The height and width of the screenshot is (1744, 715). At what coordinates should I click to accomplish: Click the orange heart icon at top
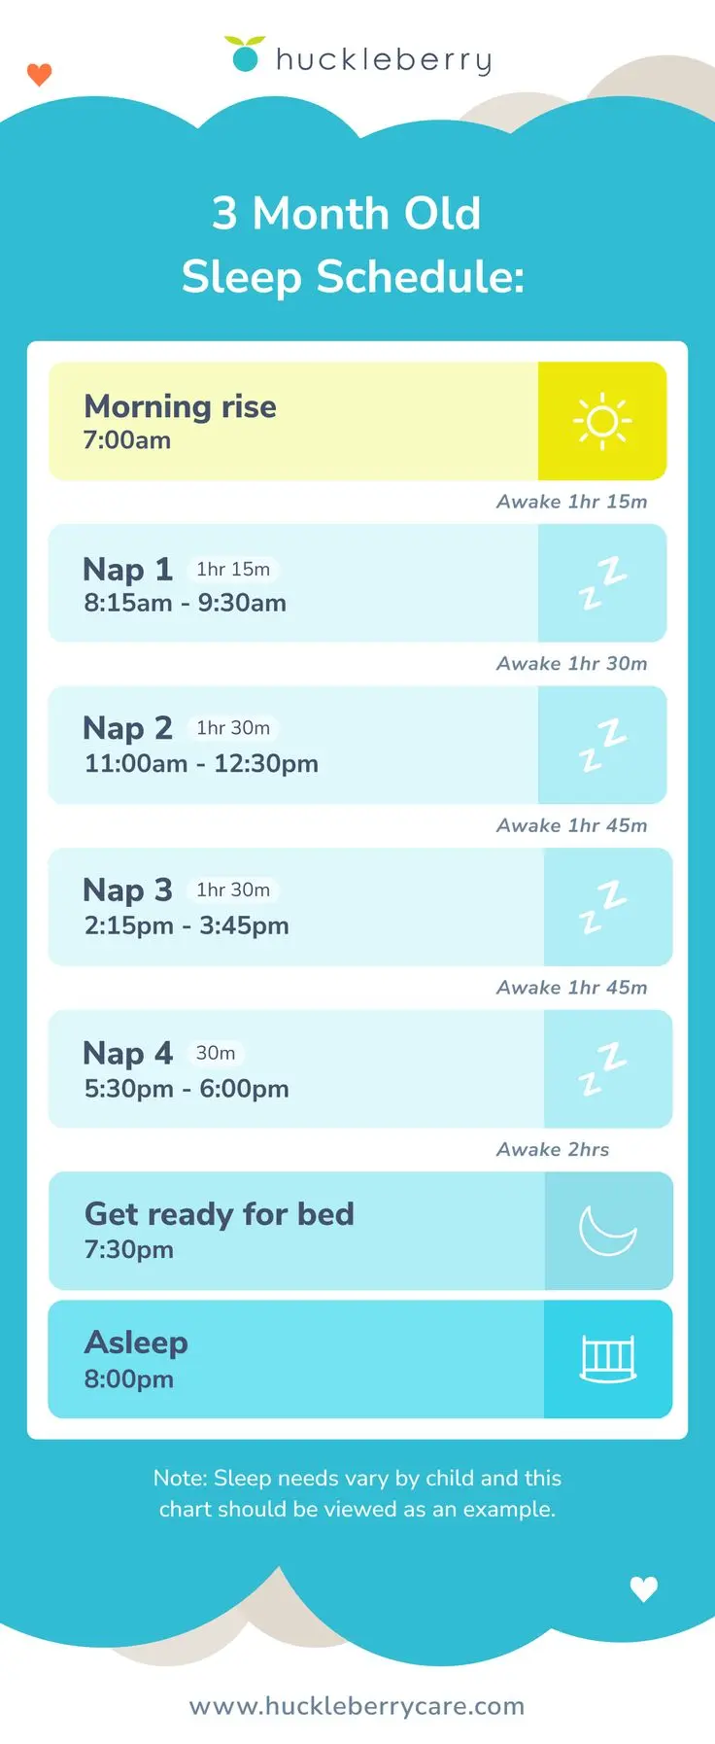[39, 75]
